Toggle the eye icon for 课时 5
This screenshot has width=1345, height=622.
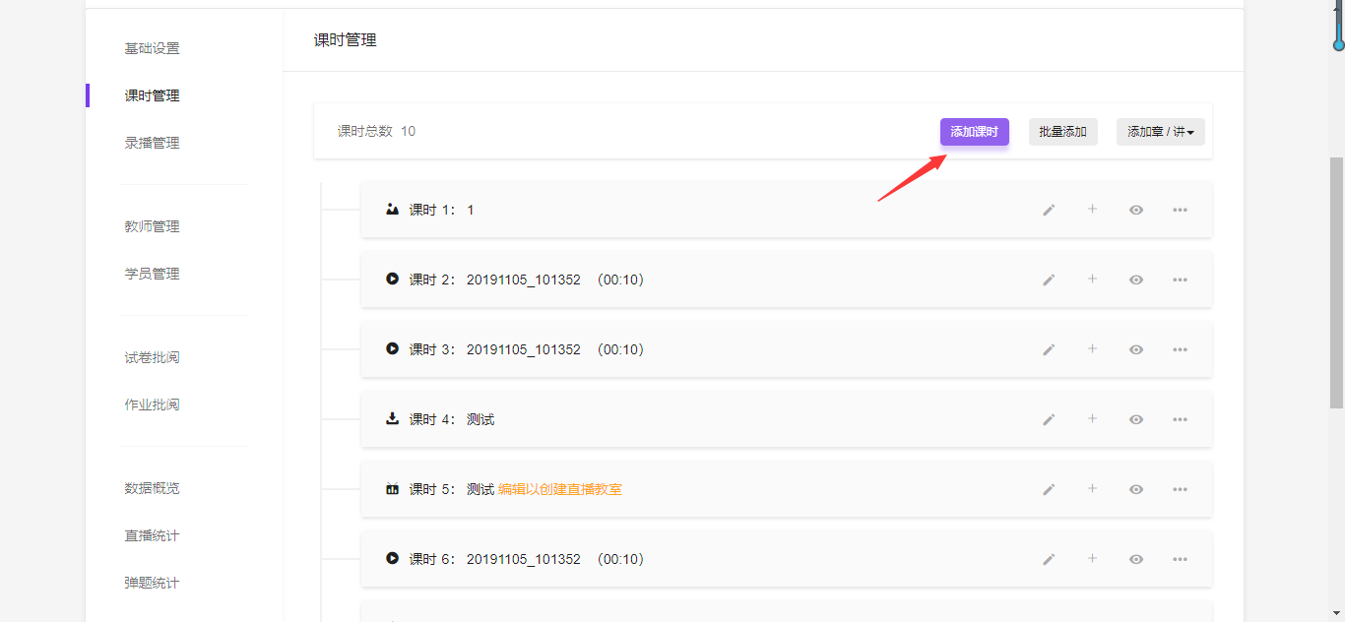[x=1135, y=489]
